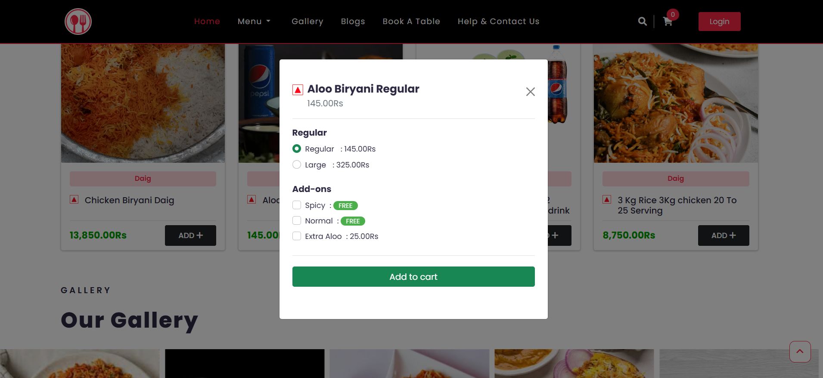Open the first gallery thumbnail image
823x378 pixels.
point(80,364)
